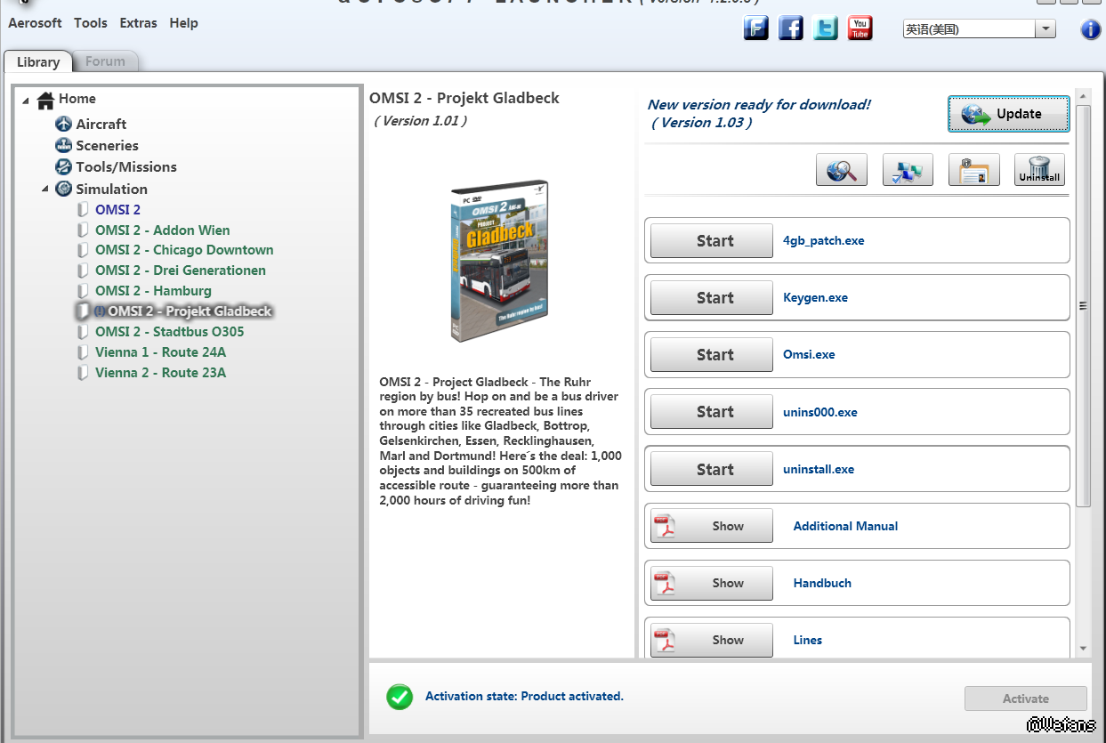This screenshot has width=1106, height=743.
Task: Click the Uninstall trash can button
Action: tap(1039, 170)
